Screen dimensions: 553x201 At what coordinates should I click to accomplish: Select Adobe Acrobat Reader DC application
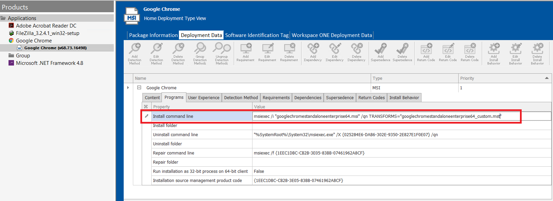coord(46,26)
